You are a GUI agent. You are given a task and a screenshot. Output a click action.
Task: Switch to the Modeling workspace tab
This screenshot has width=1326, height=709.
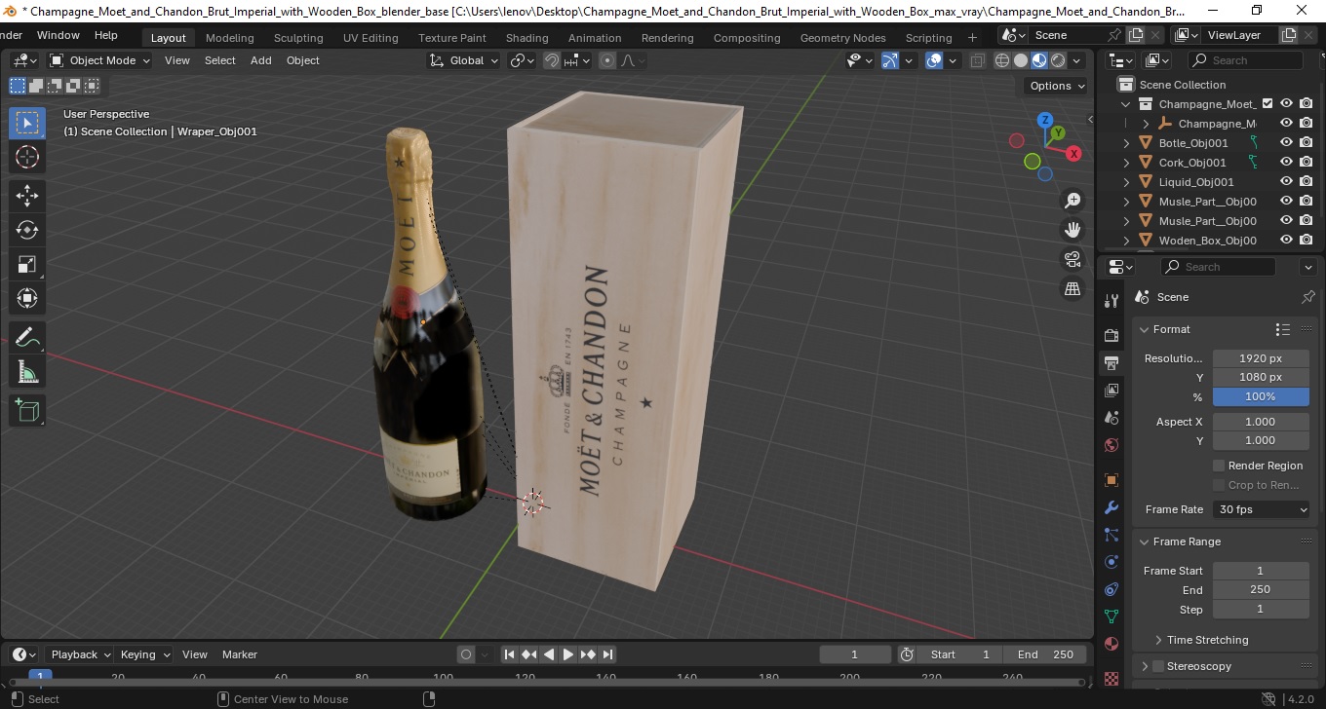(229, 38)
